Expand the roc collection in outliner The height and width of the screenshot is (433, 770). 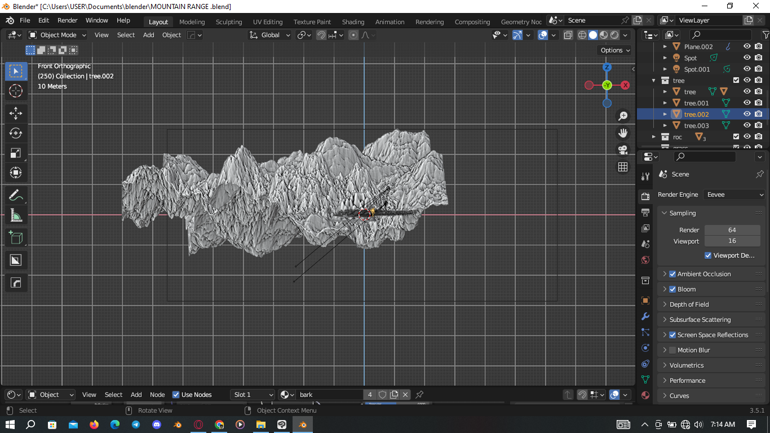point(654,137)
